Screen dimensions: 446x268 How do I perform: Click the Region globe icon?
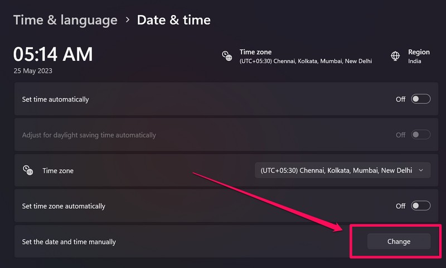pyautogui.click(x=395, y=56)
